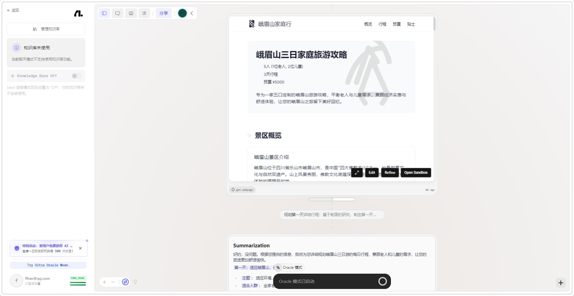The image size is (574, 296).
Task: Select the 预算 tab in webpage header
Action: [x=396, y=24]
